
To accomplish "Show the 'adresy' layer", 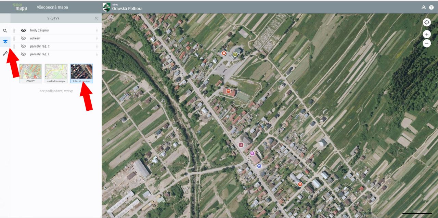I will click(x=24, y=38).
